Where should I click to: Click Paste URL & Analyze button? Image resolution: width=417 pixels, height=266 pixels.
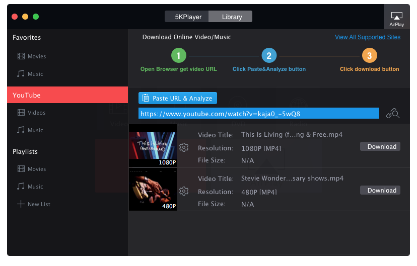tap(178, 98)
